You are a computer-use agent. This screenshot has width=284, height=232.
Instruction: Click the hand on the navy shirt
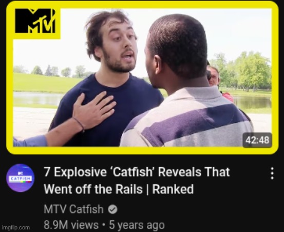pyautogui.click(x=93, y=111)
